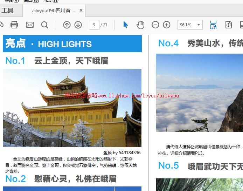
Task: Click the email envelope icon
Action: [x=30, y=25]
